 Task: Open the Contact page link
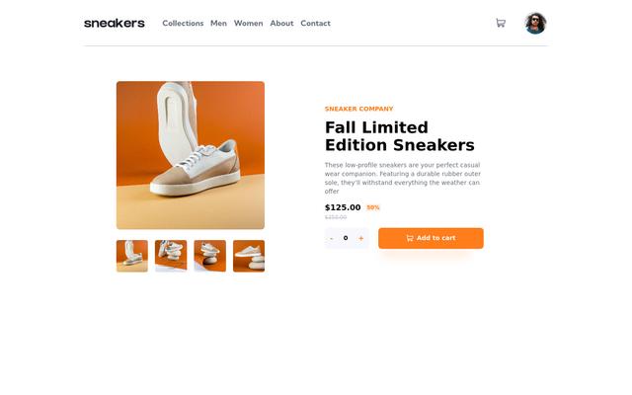[x=315, y=24]
